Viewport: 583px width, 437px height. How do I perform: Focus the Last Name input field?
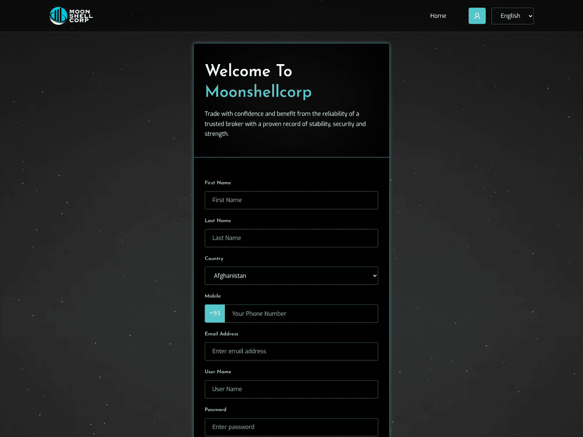(x=291, y=238)
